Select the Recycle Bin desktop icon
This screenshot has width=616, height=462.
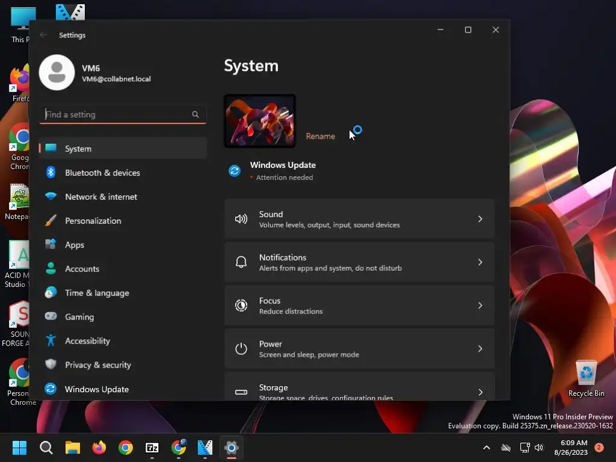[x=586, y=379]
